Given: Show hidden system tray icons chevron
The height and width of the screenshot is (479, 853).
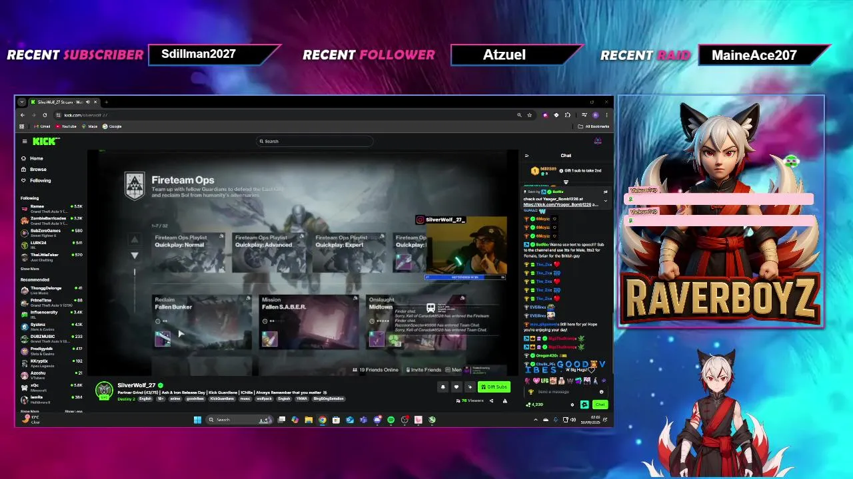Looking at the screenshot, I should click(536, 420).
